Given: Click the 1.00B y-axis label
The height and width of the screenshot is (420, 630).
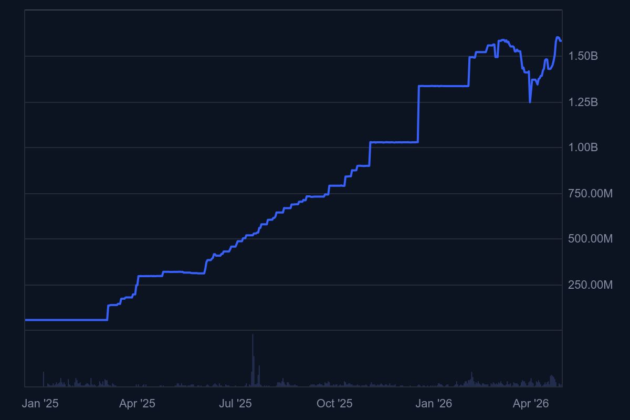Looking at the screenshot, I should 583,148.
